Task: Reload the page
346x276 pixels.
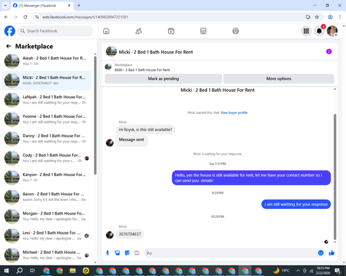Action: pyautogui.click(x=26, y=17)
